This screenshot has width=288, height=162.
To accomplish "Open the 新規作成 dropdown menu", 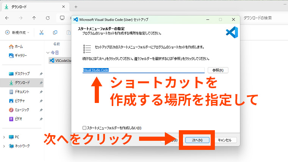I will pos(19,33).
